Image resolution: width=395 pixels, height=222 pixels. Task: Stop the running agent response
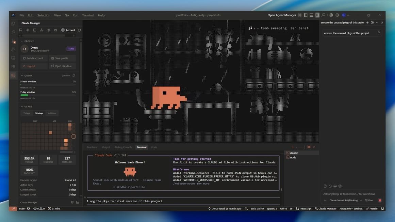[x=380, y=200]
